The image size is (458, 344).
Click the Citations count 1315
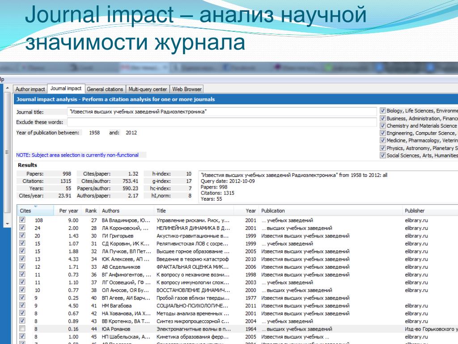pyautogui.click(x=66, y=181)
